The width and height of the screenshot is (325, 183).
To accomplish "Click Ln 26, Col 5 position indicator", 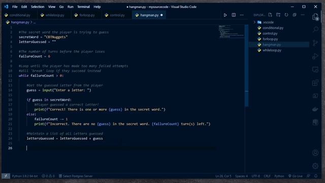I will (223, 176).
